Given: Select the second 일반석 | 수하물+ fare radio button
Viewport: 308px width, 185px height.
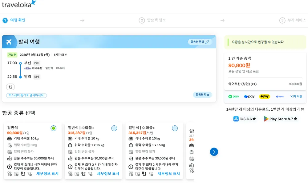Looking at the screenshot, I should 114,128.
